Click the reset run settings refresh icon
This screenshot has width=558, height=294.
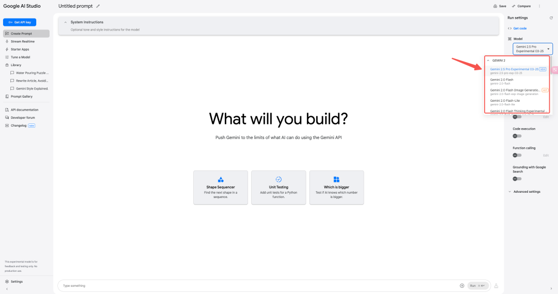pyautogui.click(x=551, y=18)
